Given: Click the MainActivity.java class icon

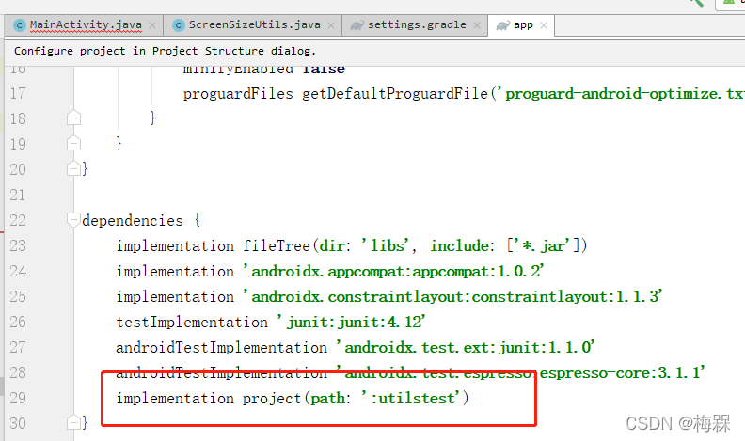Looking at the screenshot, I should [20, 25].
